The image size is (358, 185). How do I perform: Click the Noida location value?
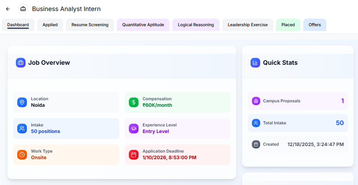(38, 105)
